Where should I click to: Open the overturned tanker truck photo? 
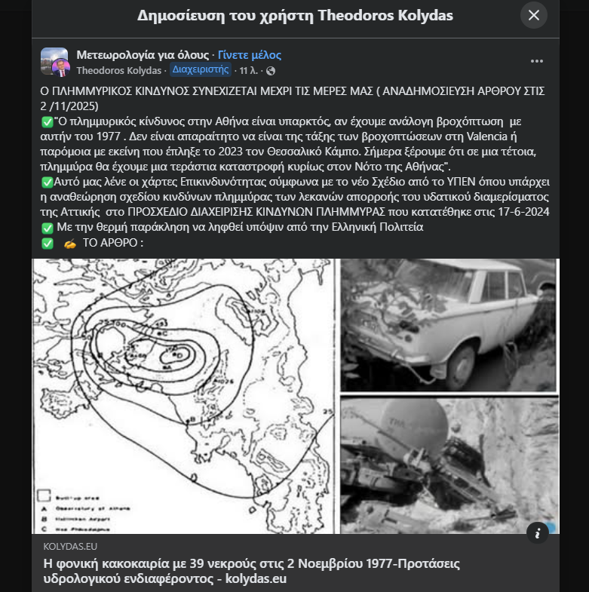pos(449,465)
